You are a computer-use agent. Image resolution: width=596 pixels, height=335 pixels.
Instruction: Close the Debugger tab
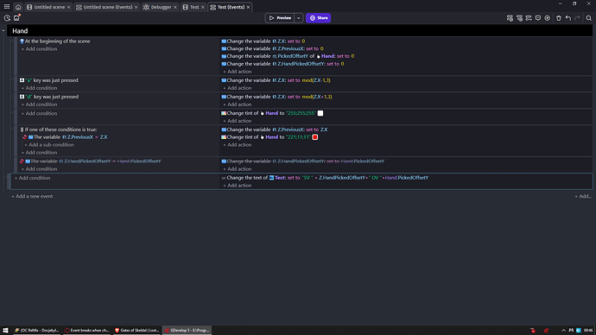[174, 7]
